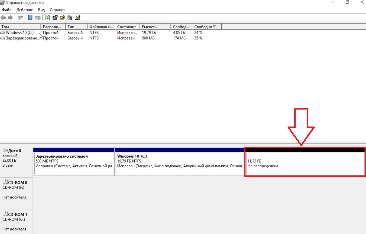Click the Back arrow toolbar icon
This screenshot has width=366, height=234.
click(x=3, y=18)
